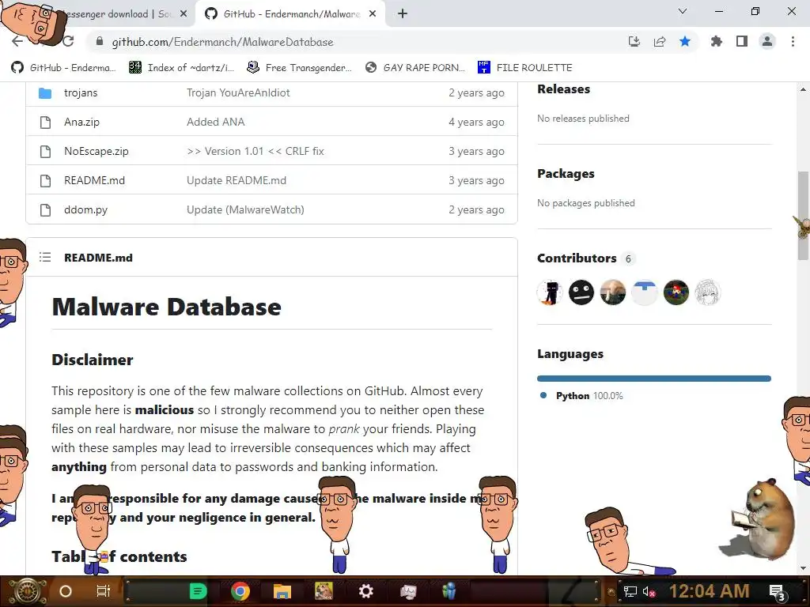This screenshot has width=810, height=607.
Task: Open the README.md file link
Action: (95, 180)
